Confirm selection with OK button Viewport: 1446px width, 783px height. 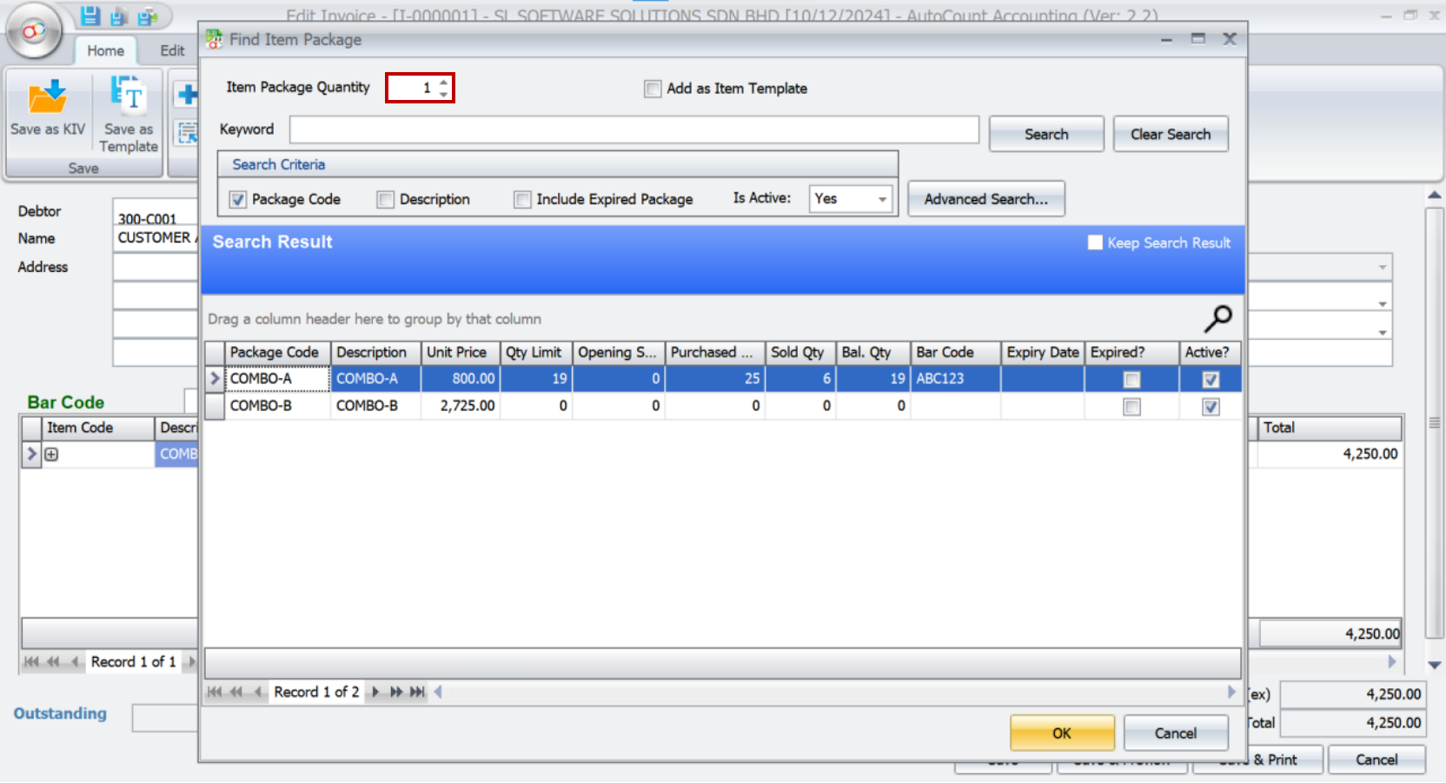(x=1062, y=733)
